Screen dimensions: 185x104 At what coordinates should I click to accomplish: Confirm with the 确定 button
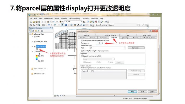[x=132, y=91]
